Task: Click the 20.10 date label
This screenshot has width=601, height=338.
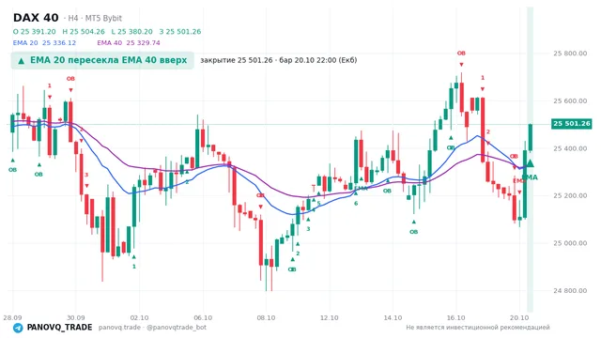Action: point(519,317)
